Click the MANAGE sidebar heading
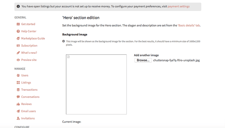Image resolution: width=225 pixels, height=128 pixels. (x=20, y=69)
